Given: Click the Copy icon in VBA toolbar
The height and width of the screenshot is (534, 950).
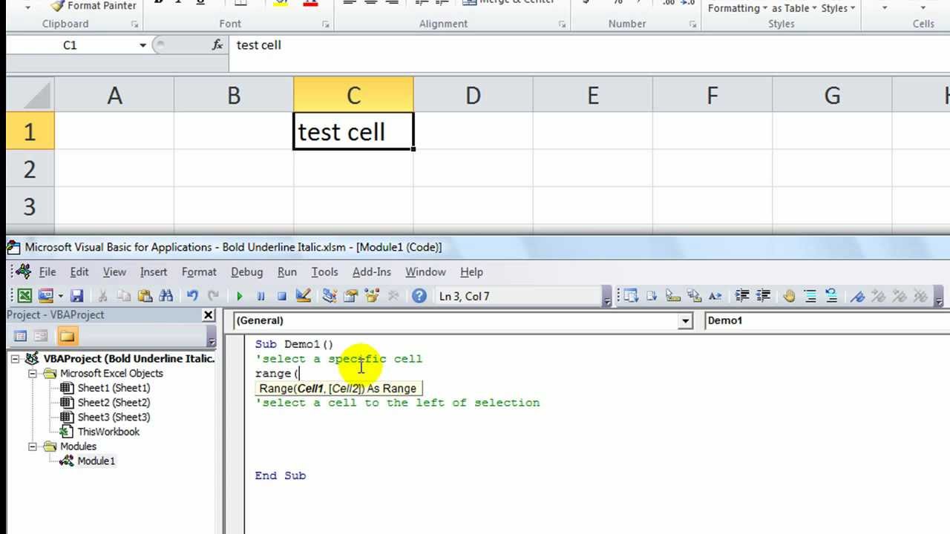Looking at the screenshot, I should (124, 296).
